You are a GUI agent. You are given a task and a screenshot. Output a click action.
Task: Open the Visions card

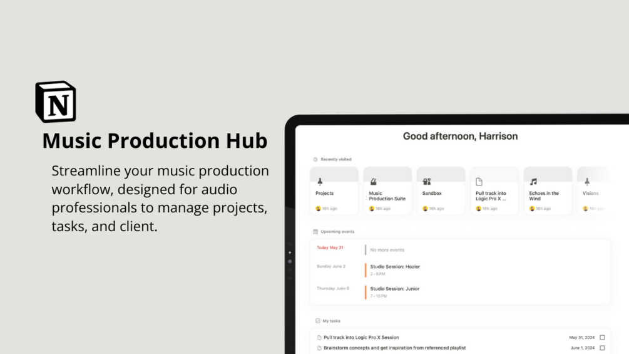coord(594,191)
